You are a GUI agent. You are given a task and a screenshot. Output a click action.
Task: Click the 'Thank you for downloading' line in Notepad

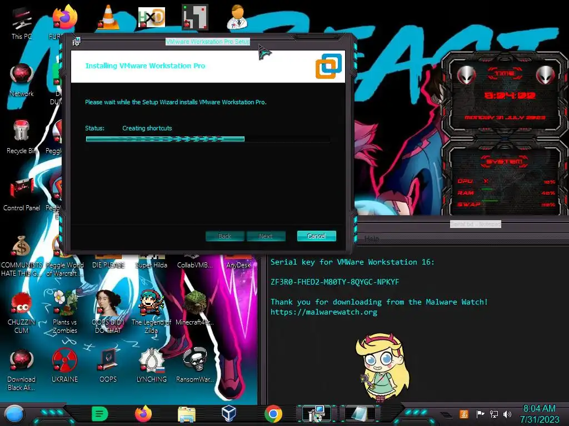click(379, 302)
